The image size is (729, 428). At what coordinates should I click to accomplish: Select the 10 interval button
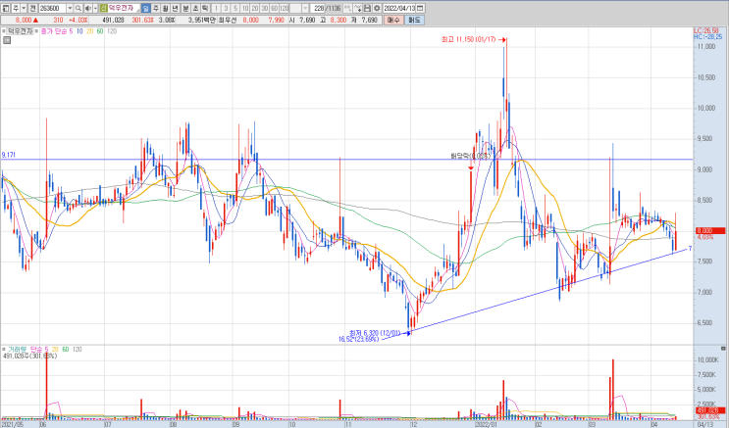pos(245,9)
